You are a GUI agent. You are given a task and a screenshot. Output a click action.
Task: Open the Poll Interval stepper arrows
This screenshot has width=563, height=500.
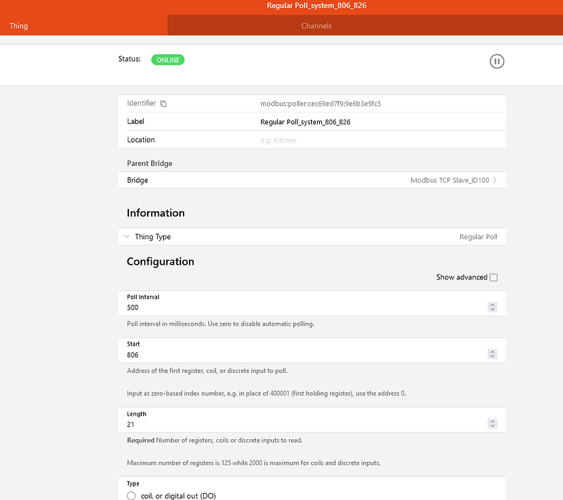(x=492, y=307)
